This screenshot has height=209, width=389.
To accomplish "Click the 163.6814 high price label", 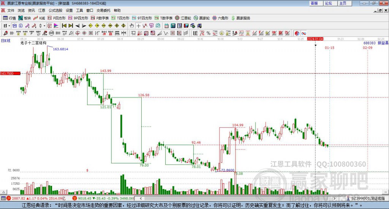I will pyautogui.click(x=60, y=49).
